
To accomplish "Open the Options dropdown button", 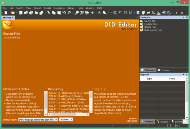I will 66,119.
